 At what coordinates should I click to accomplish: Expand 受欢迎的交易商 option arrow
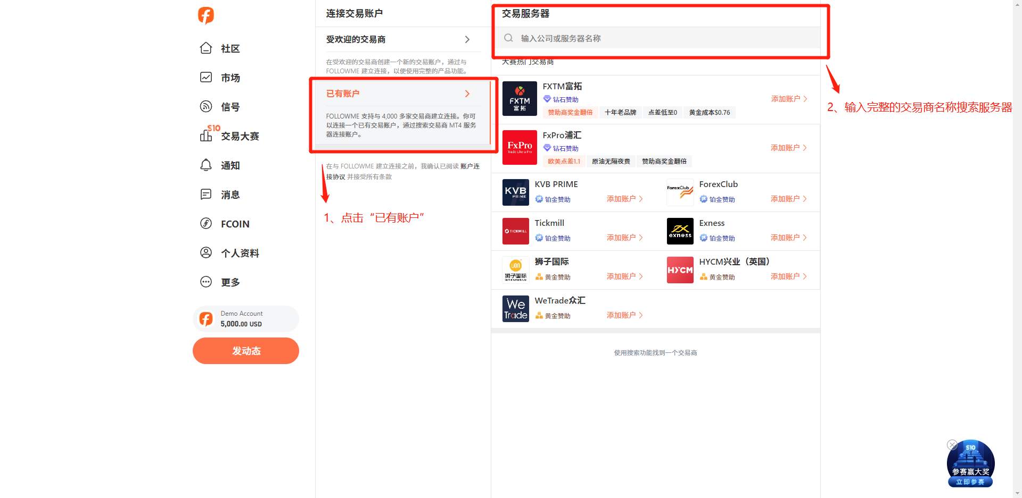click(467, 39)
